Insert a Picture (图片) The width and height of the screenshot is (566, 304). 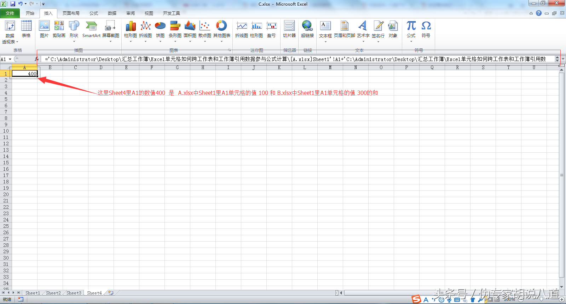pos(44,29)
